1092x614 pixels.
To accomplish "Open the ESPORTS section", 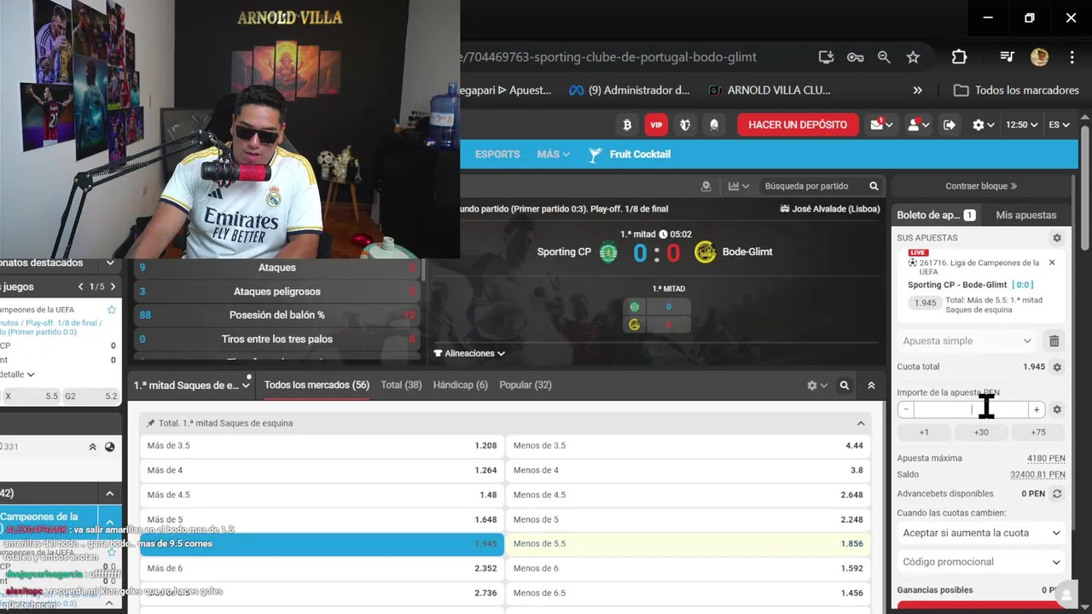I will (497, 154).
